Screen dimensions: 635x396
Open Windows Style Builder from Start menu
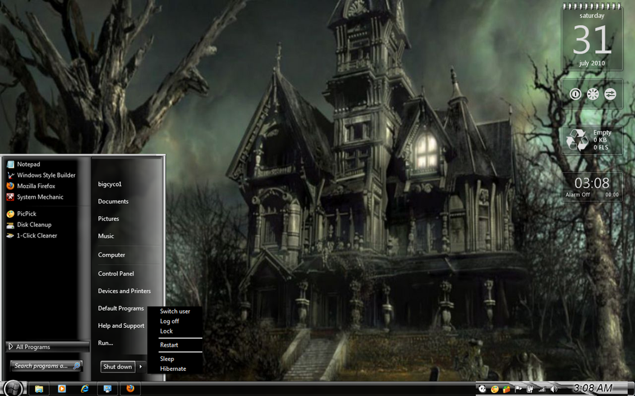pos(45,175)
